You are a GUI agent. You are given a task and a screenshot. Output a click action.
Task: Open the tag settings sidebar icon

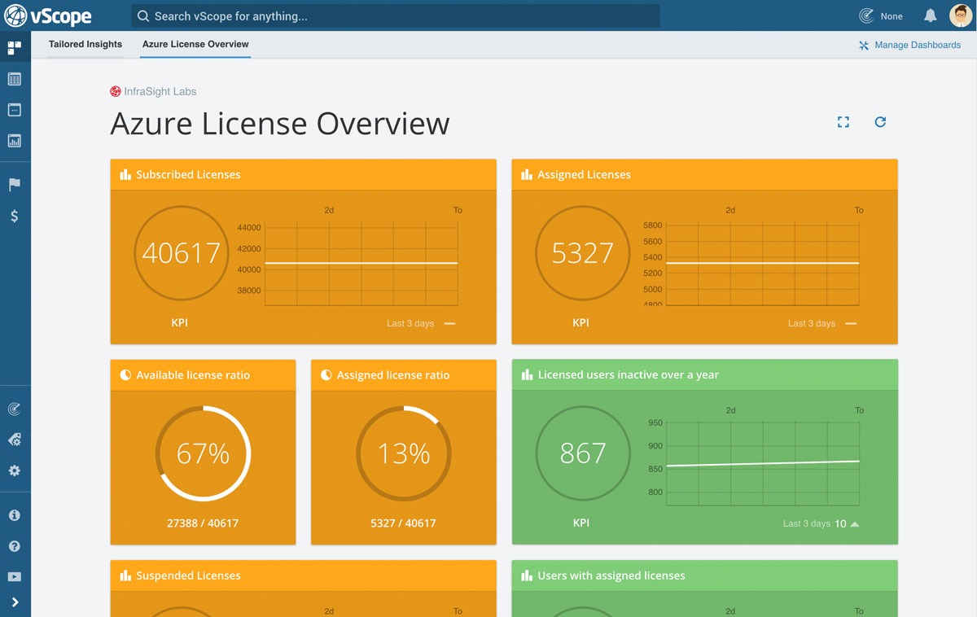point(14,440)
